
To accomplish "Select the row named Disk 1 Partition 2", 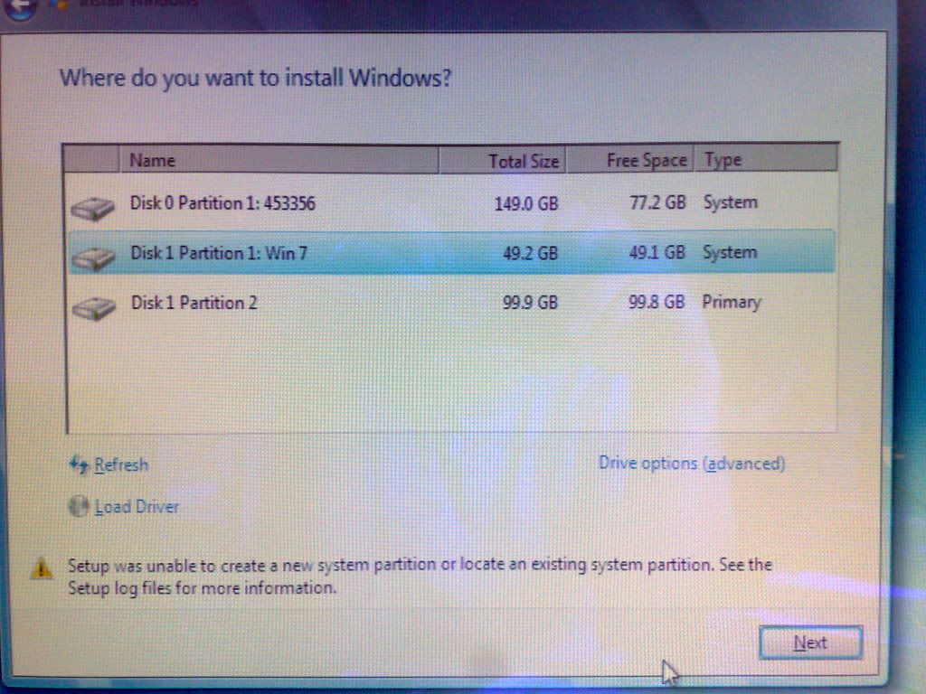I will tap(451, 303).
